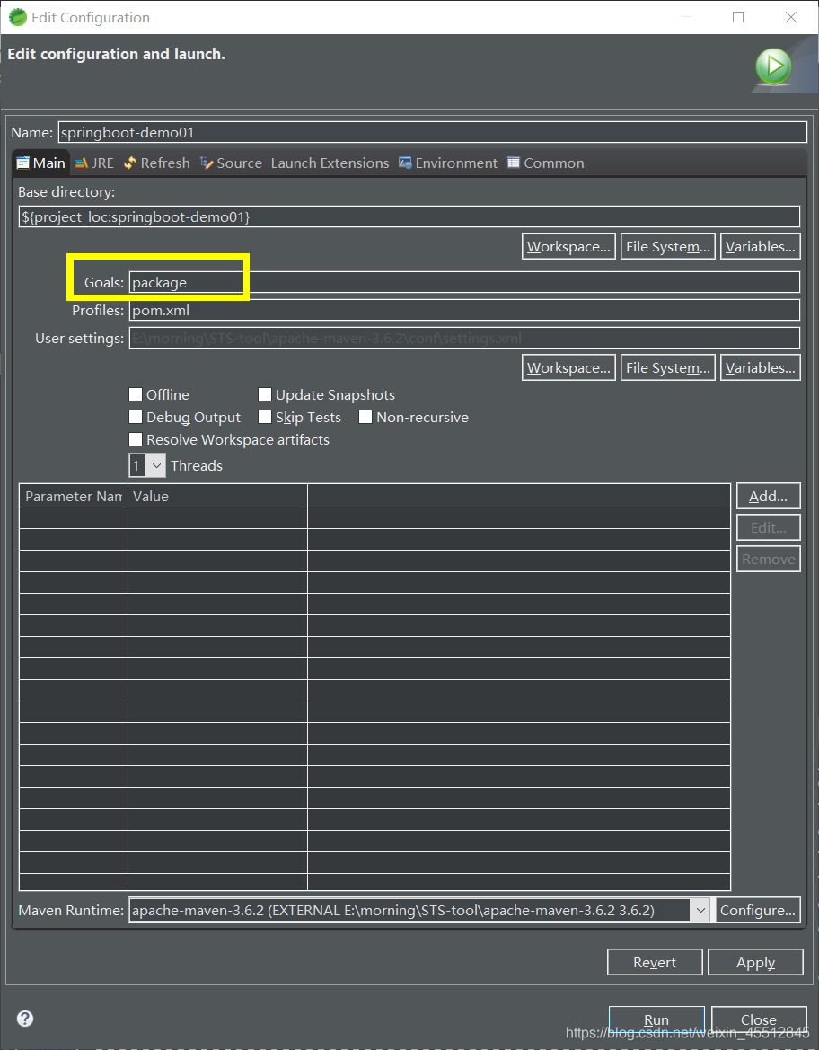Click Workspace button under Base directory
The image size is (819, 1050).
[x=568, y=246]
